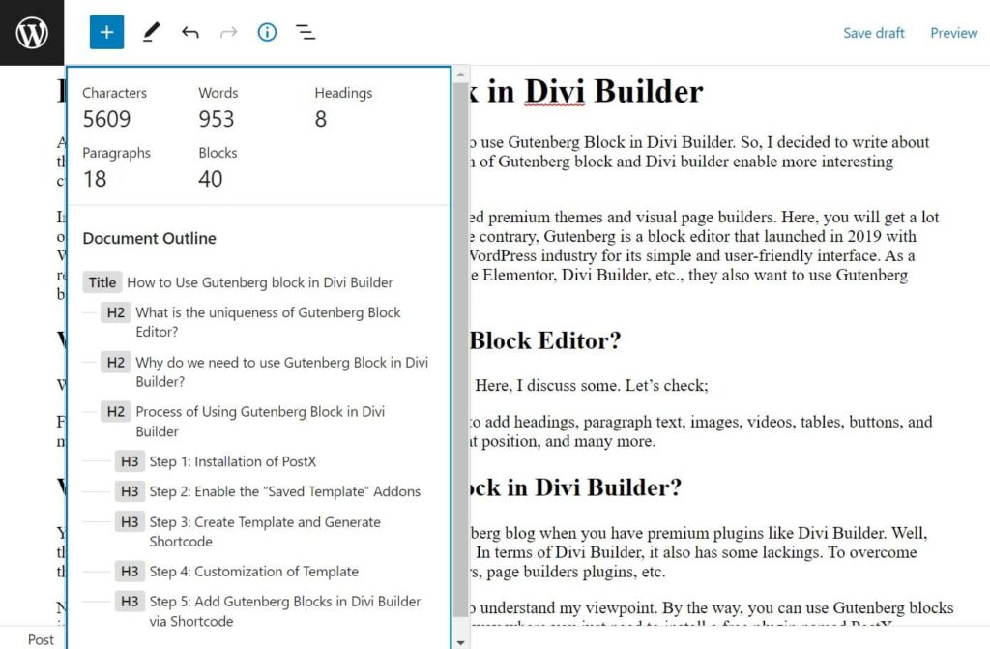Image resolution: width=990 pixels, height=649 pixels.
Task: Click the Headings count 8
Action: point(321,119)
